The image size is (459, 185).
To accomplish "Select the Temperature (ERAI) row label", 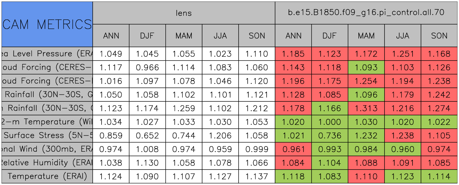I will pos(47,176).
